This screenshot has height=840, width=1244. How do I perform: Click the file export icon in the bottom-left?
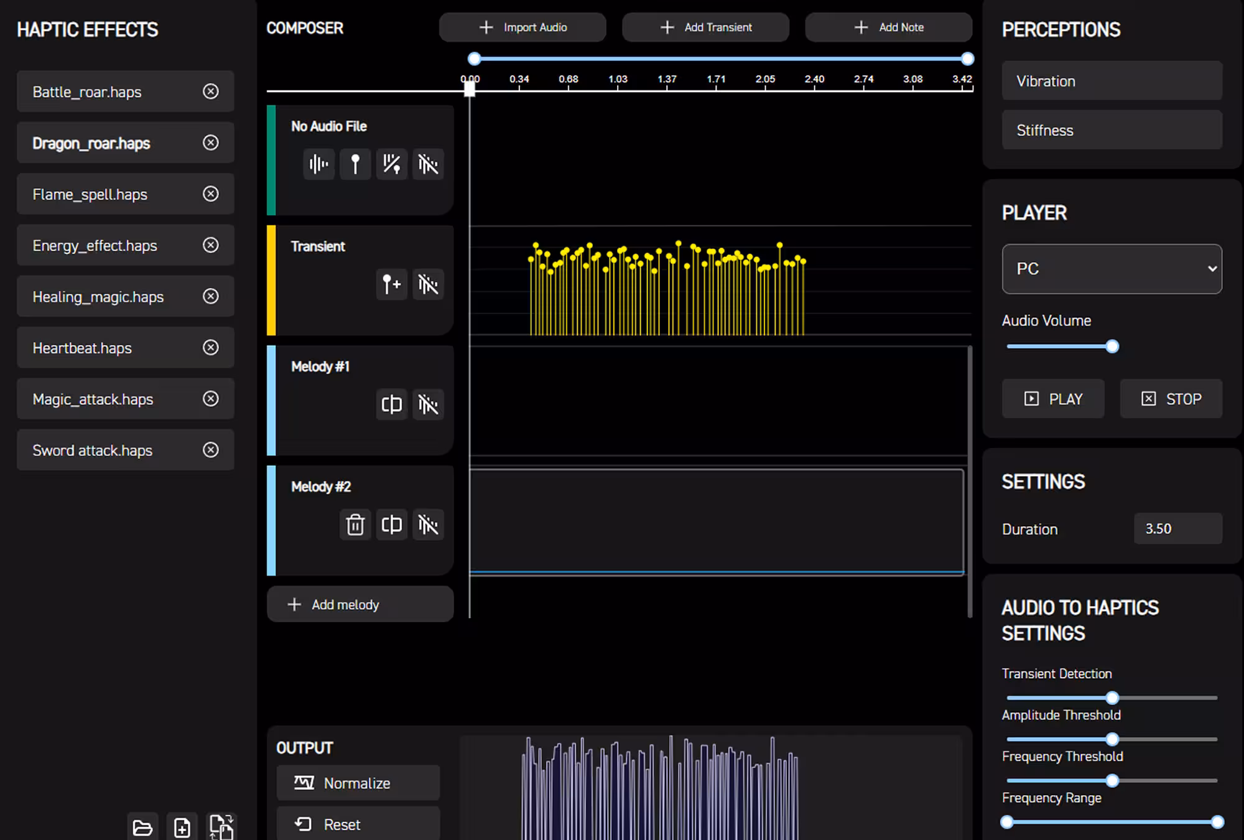[x=221, y=828]
